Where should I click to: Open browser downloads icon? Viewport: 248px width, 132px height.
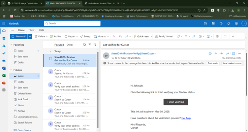tap(232, 10)
